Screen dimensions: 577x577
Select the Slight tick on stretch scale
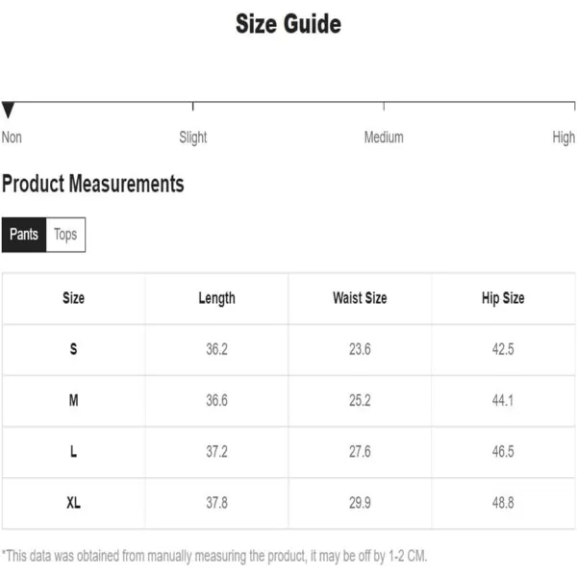pyautogui.click(x=193, y=107)
